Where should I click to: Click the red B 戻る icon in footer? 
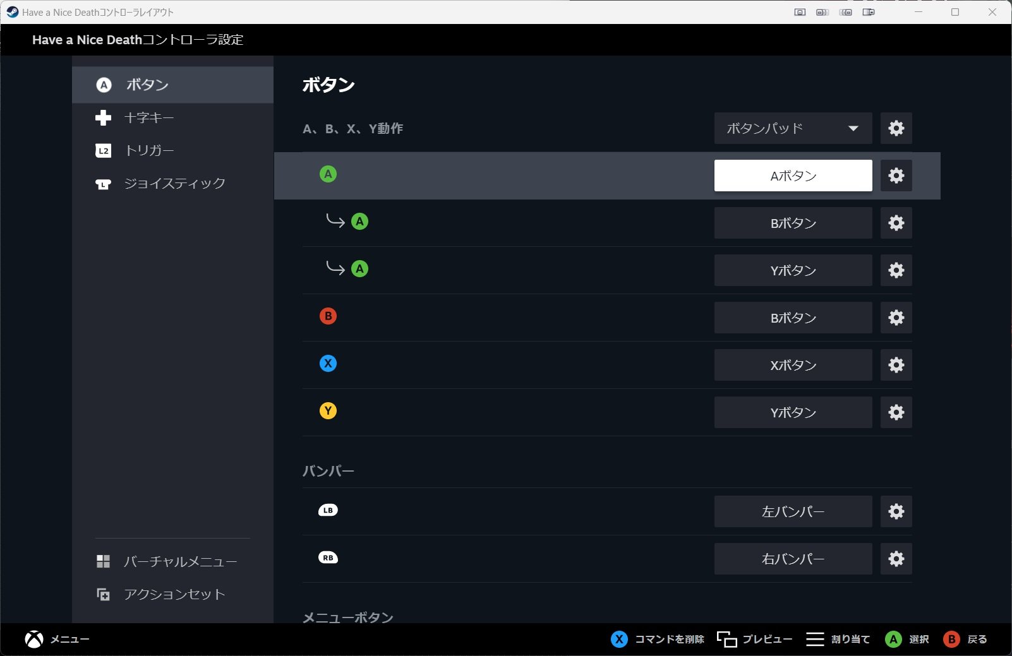951,639
